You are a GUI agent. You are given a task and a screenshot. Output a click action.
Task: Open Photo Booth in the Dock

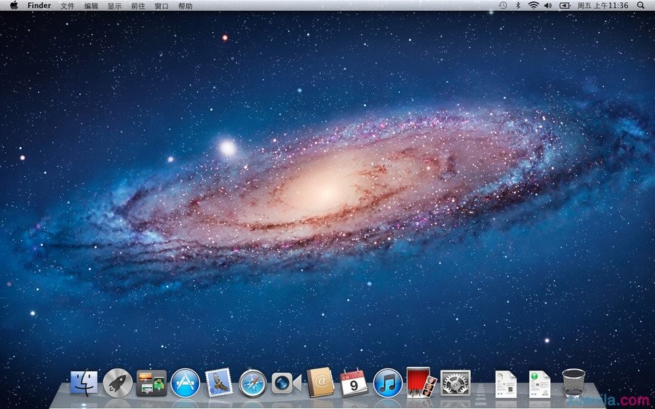tap(421, 382)
